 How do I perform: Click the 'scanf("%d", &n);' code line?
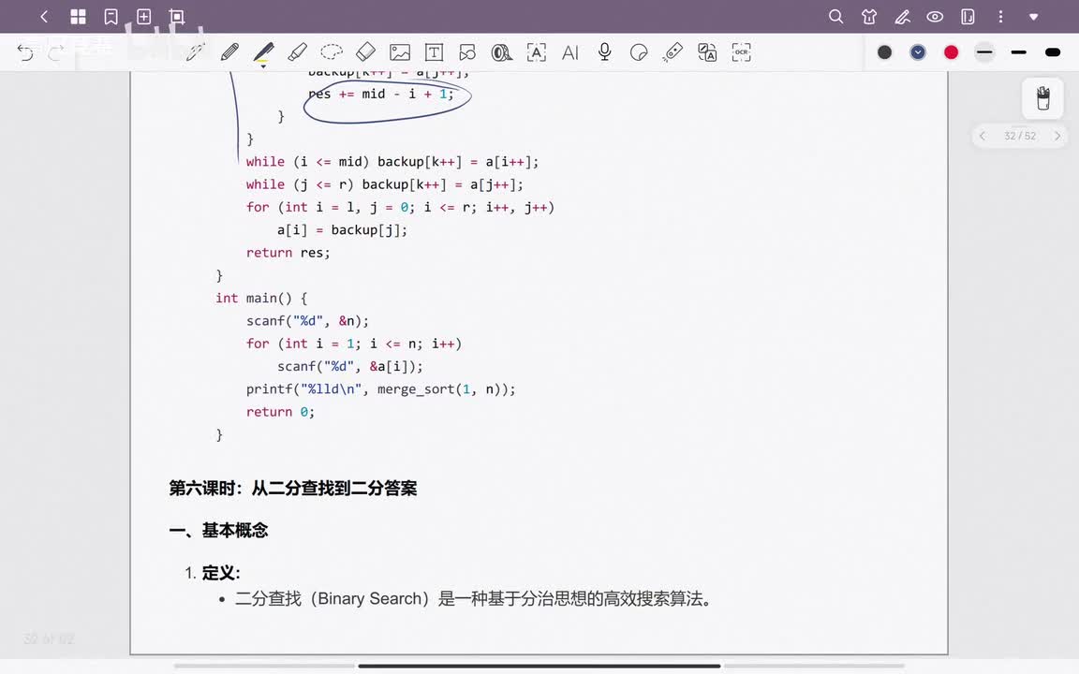coord(307,321)
